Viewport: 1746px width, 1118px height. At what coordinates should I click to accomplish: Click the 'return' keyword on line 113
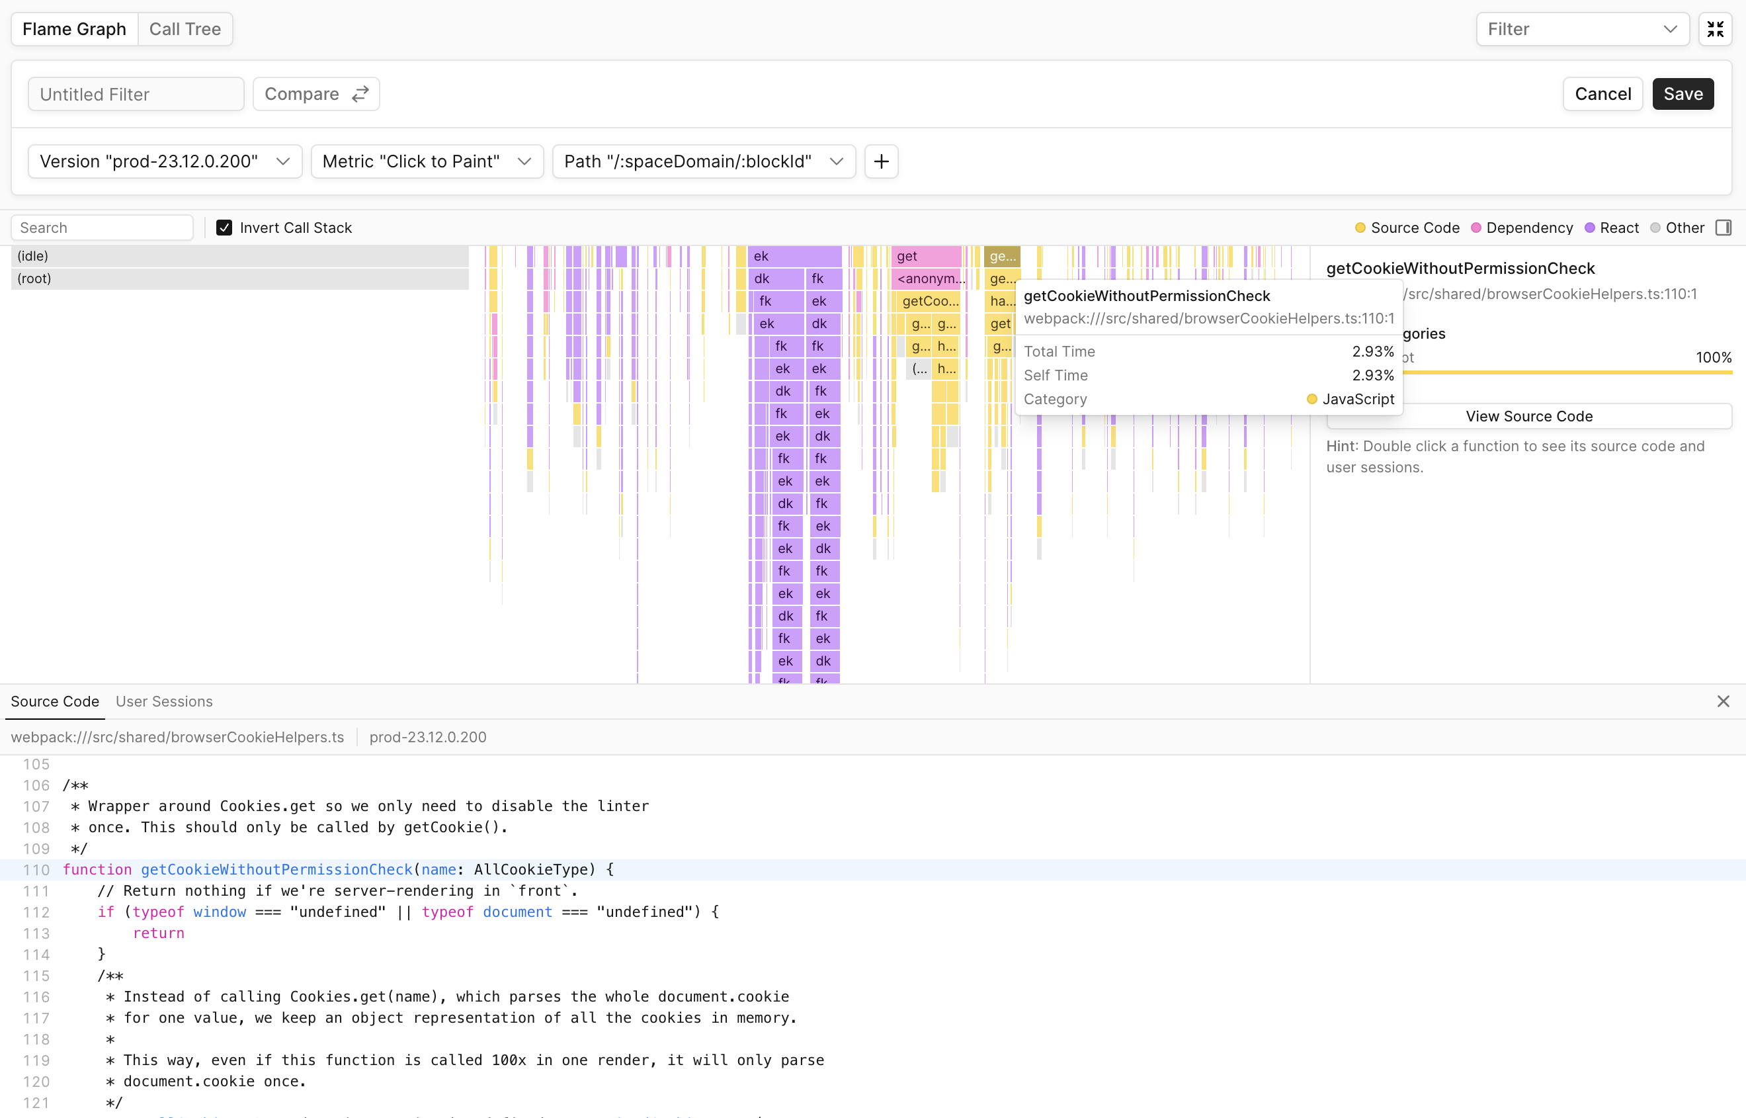tap(158, 933)
